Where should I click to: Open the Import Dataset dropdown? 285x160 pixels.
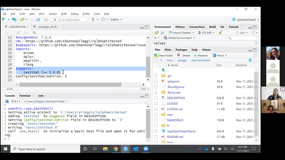pyautogui.click(x=181, y=33)
